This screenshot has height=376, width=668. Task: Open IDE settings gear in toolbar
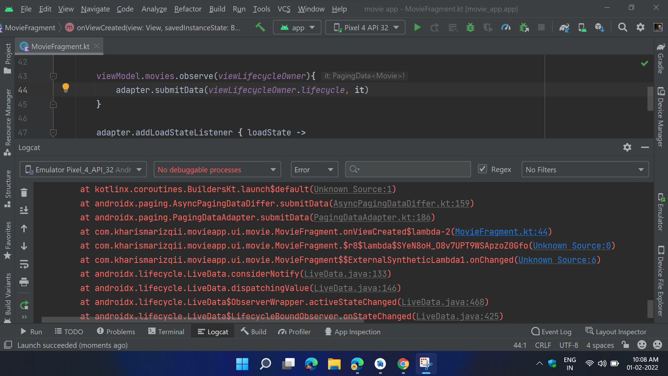click(640, 27)
